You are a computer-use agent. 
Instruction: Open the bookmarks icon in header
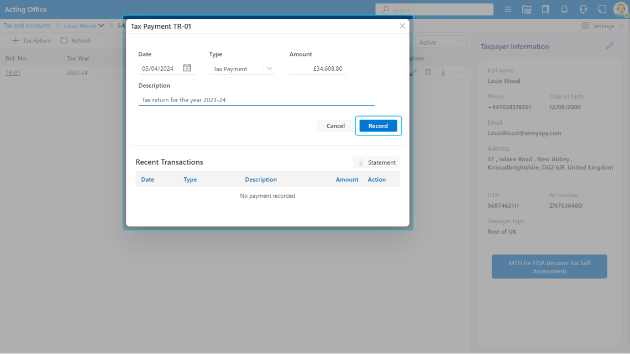545,9
